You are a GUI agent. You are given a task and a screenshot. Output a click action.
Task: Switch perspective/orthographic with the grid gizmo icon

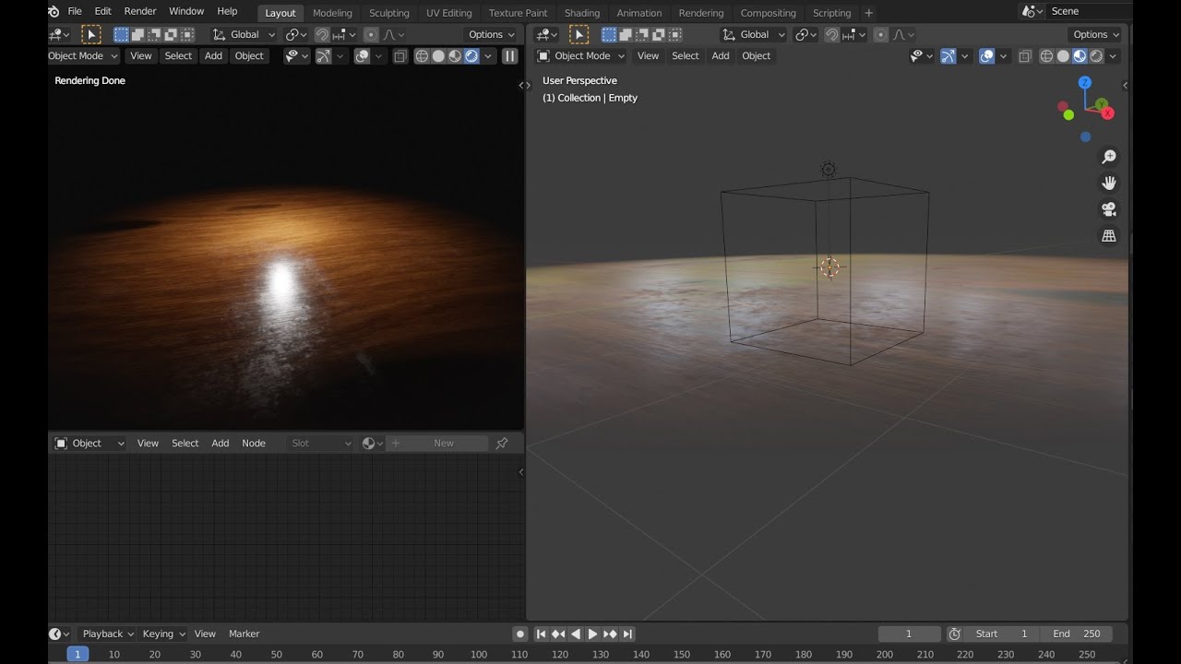[x=1109, y=236]
